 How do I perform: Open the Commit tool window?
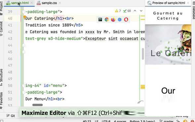click(1, 29)
